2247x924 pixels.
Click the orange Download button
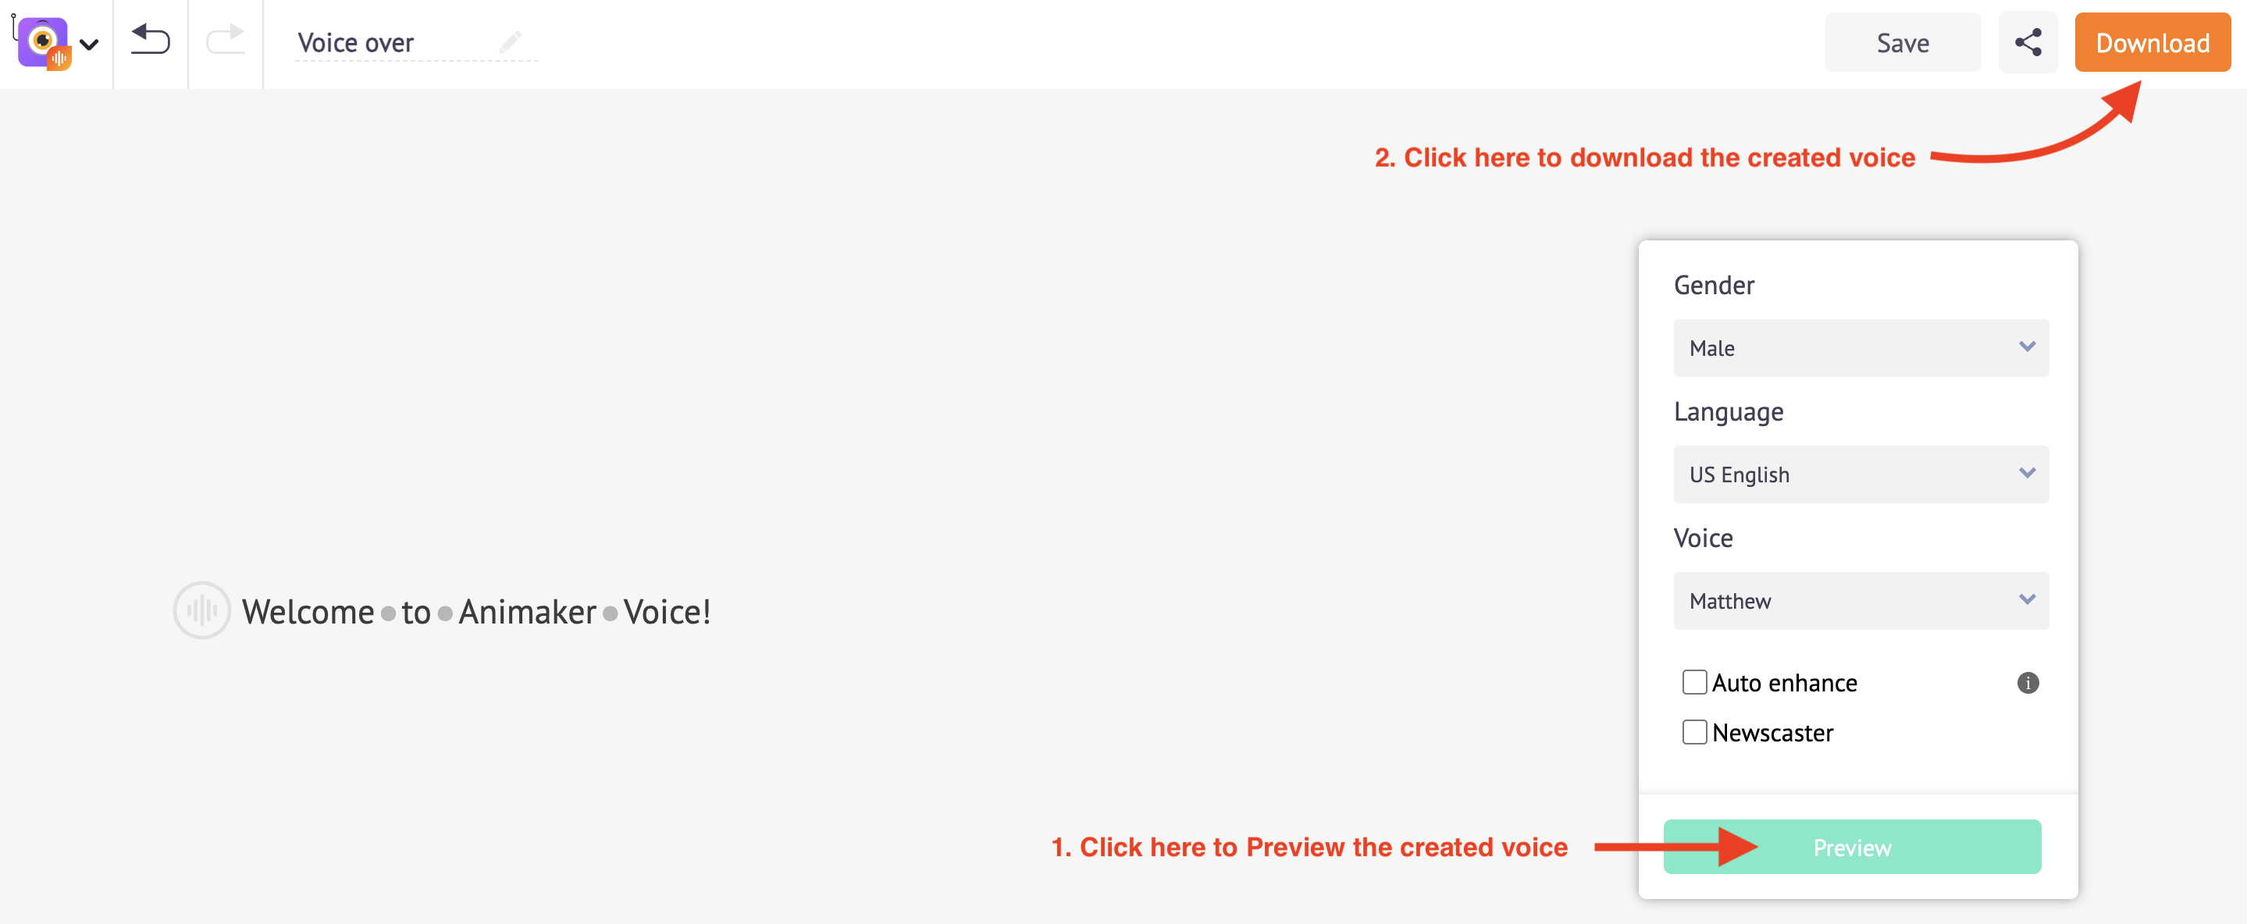[2152, 43]
